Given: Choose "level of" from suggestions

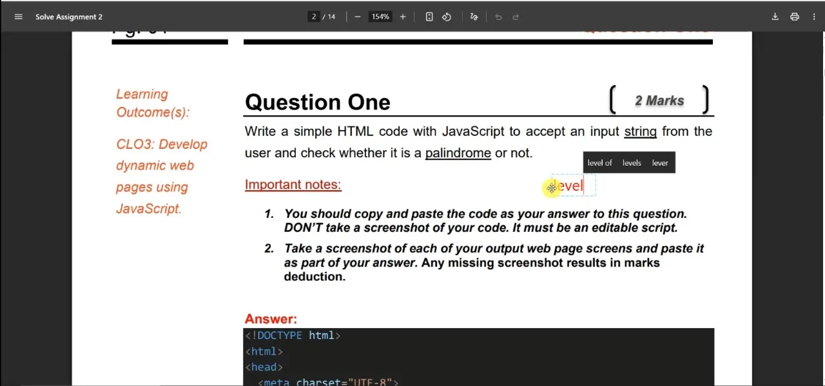Looking at the screenshot, I should click(x=600, y=162).
